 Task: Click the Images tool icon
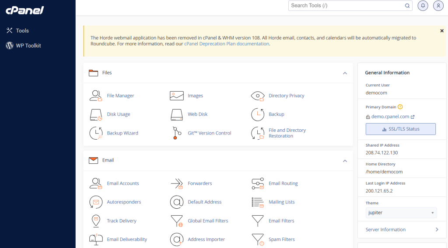point(177,96)
